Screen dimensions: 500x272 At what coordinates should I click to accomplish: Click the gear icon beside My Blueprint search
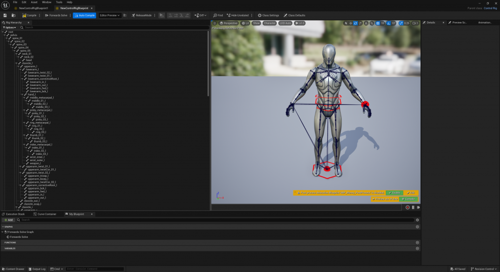click(417, 220)
